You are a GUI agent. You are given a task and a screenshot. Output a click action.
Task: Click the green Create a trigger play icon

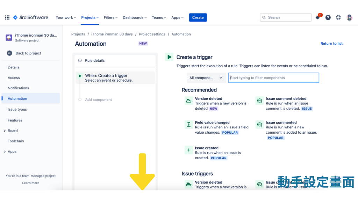click(169, 57)
